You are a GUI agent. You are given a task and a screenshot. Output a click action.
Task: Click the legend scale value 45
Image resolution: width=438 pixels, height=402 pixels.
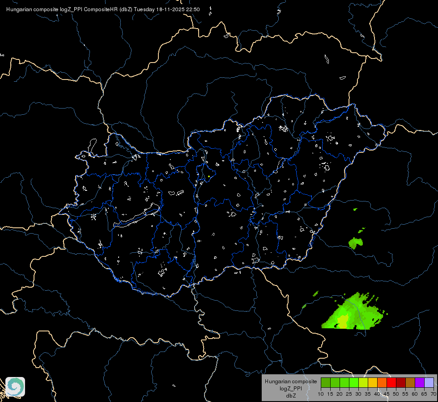387,394
